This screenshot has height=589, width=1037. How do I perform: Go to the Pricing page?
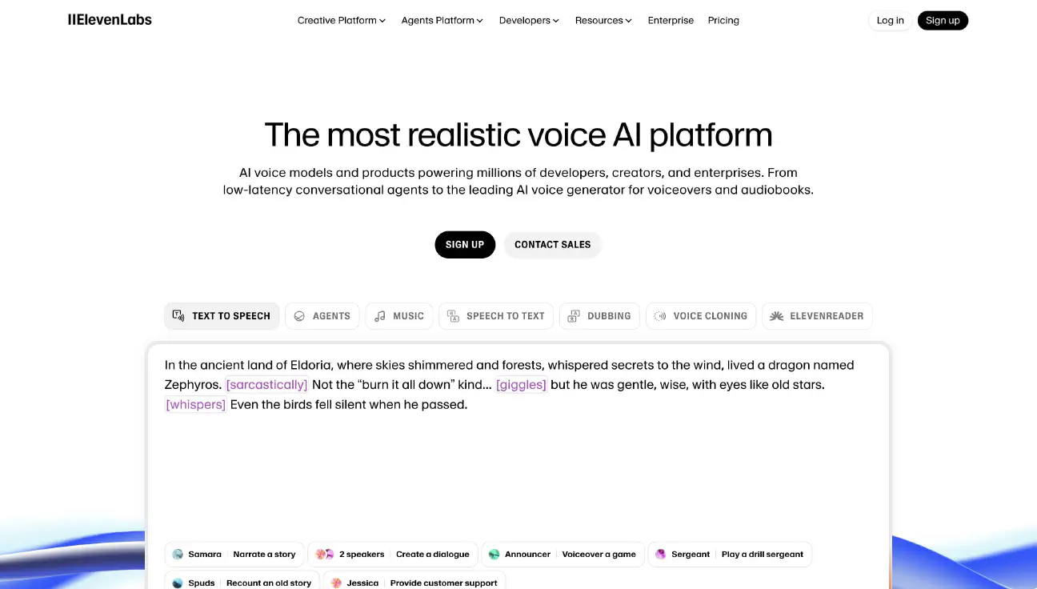723,20
